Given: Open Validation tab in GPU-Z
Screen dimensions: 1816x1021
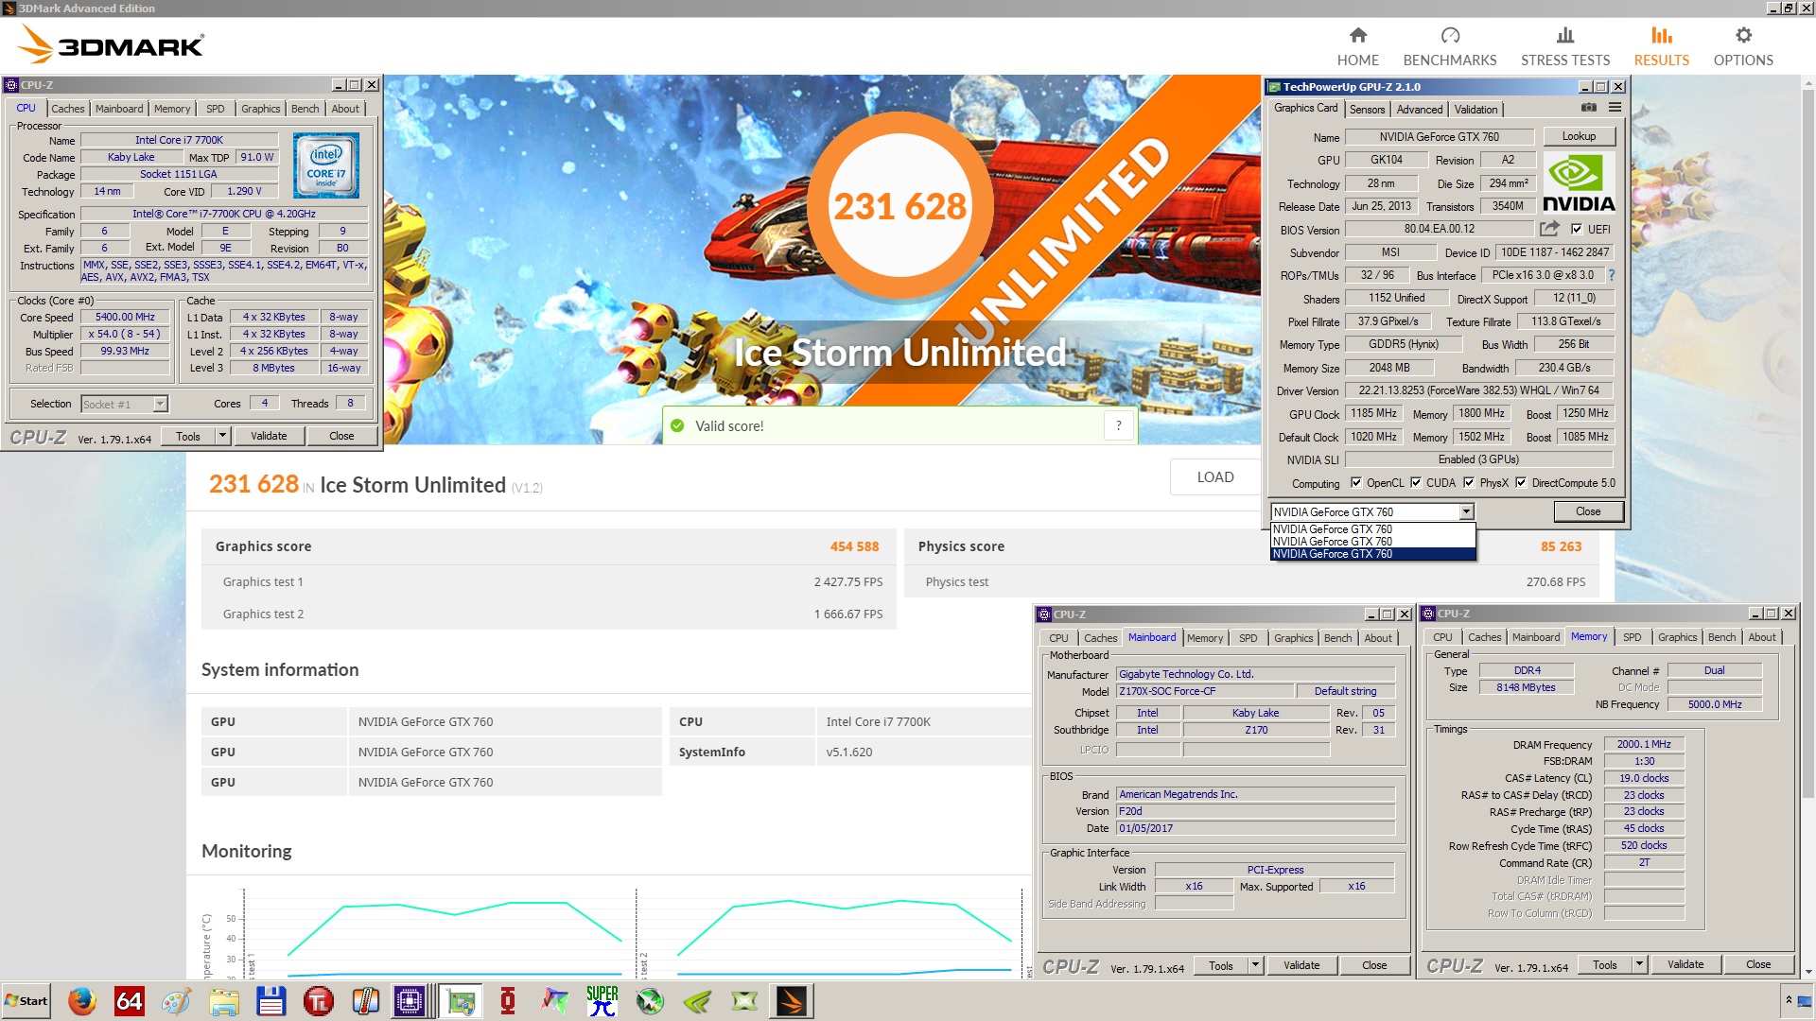Looking at the screenshot, I should pos(1475,110).
